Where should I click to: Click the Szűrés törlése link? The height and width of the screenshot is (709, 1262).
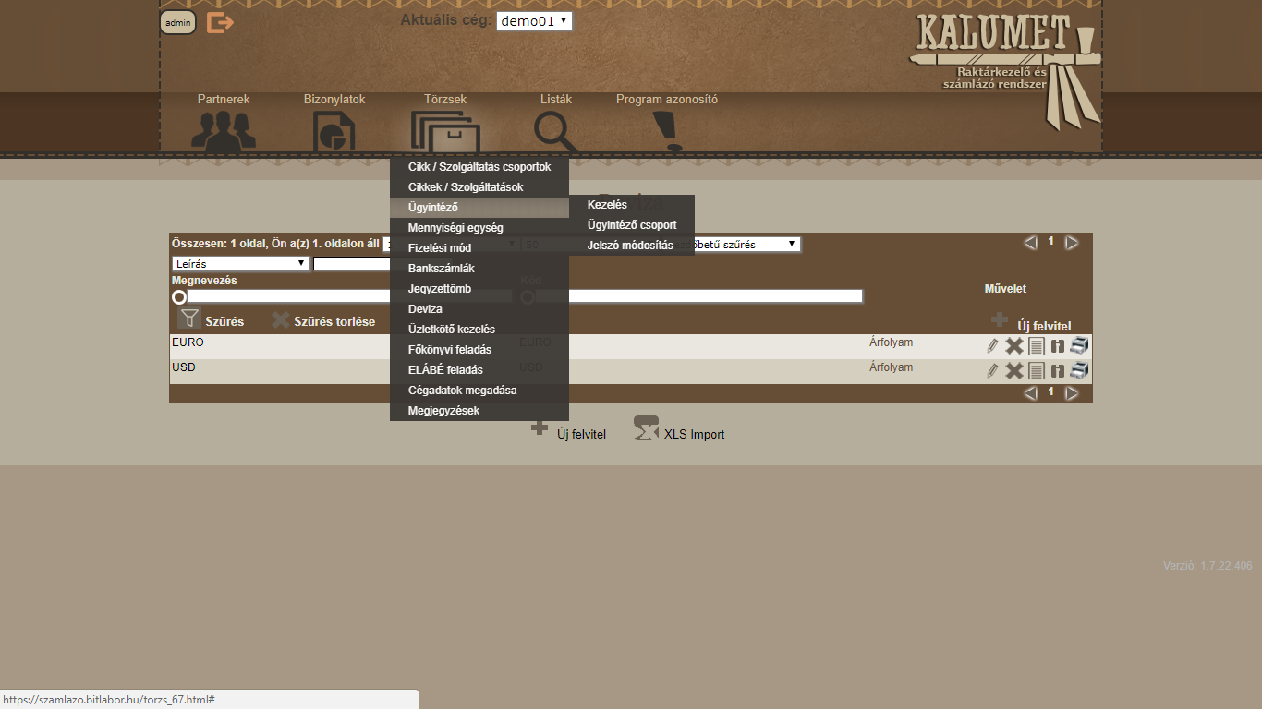click(334, 322)
